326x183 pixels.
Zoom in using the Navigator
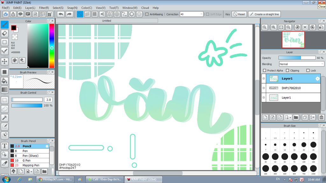273,27
